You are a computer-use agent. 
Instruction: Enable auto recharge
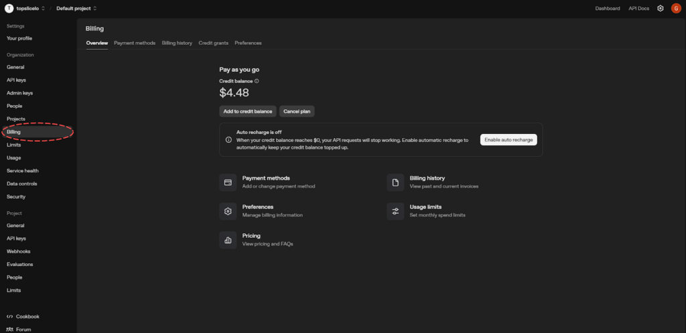point(508,139)
